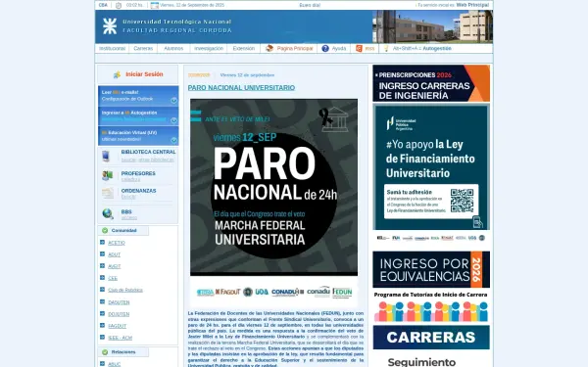Open the IEEE - ACM link
The image size is (588, 367).
click(120, 338)
